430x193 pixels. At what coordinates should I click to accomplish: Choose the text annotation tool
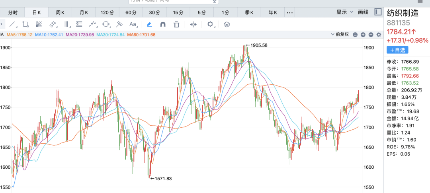click(x=133, y=24)
